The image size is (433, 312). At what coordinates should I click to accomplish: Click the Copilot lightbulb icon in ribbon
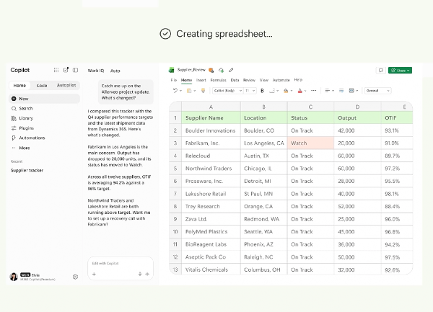pos(203,90)
